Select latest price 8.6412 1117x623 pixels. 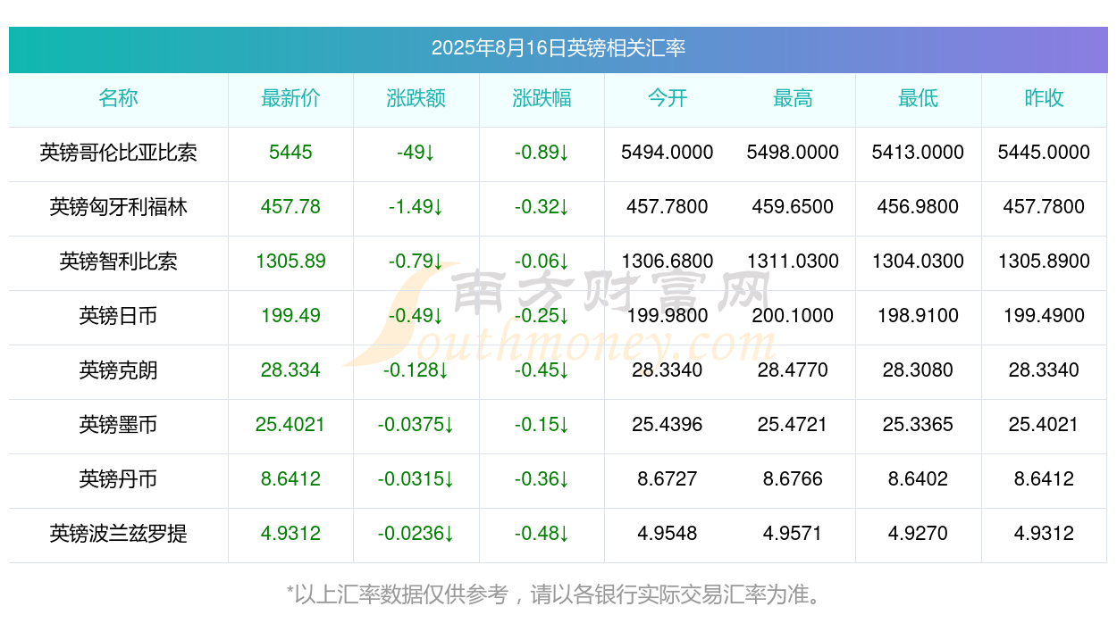pos(290,479)
